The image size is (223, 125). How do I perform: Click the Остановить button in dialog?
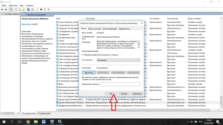coord(103,73)
